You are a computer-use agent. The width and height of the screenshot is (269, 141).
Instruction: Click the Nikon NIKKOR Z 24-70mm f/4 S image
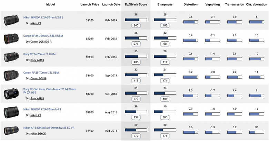tap(11, 112)
